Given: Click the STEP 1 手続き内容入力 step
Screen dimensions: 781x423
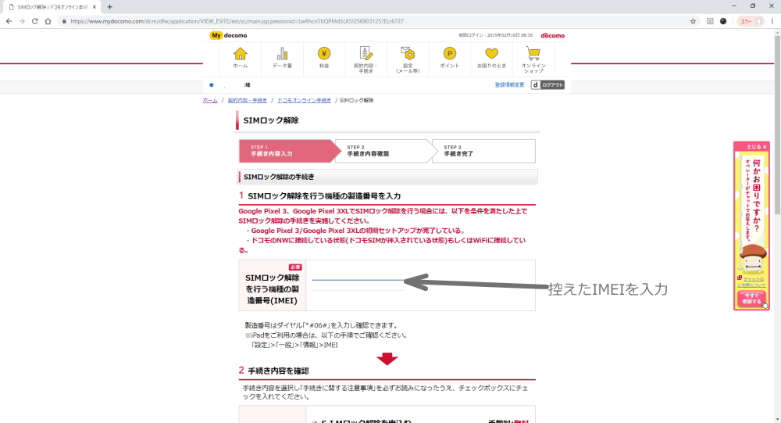Looking at the screenshot, I should tap(289, 151).
